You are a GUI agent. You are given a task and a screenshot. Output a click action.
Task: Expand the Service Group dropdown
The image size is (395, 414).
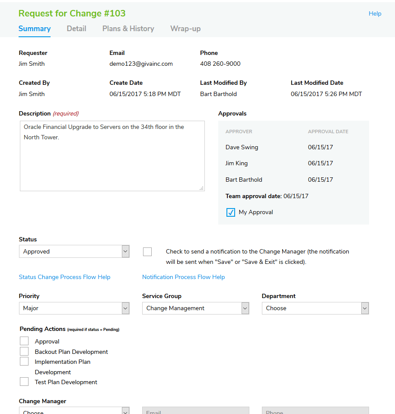pyautogui.click(x=244, y=308)
